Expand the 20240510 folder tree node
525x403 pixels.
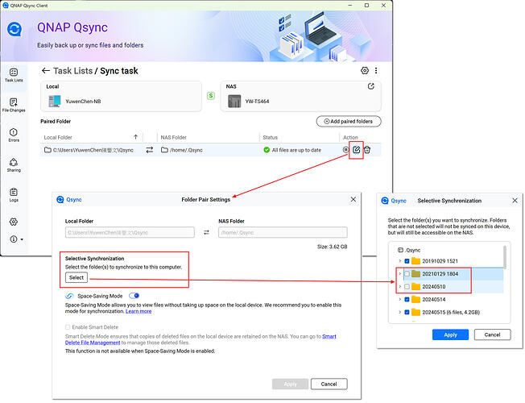[x=399, y=285]
